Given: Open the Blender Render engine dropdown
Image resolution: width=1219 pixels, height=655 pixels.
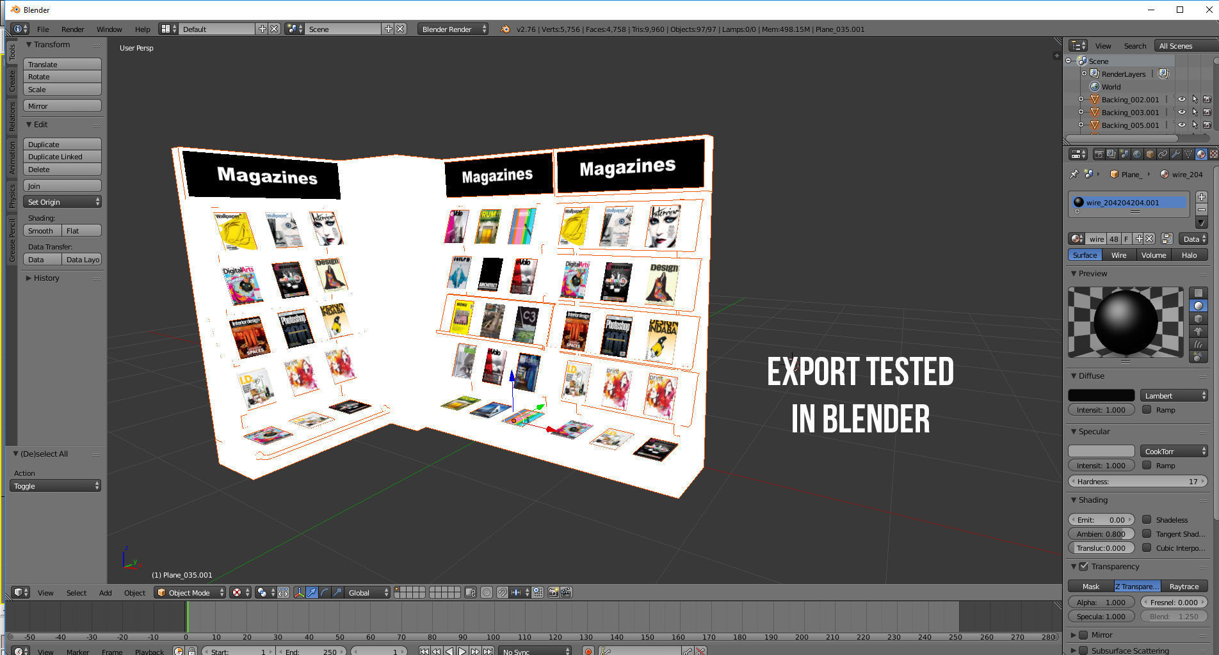Looking at the screenshot, I should (453, 29).
